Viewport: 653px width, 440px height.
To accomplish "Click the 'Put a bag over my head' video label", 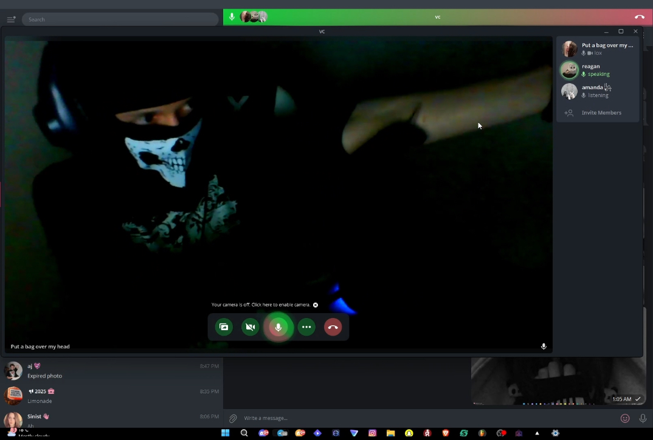I will click(40, 347).
